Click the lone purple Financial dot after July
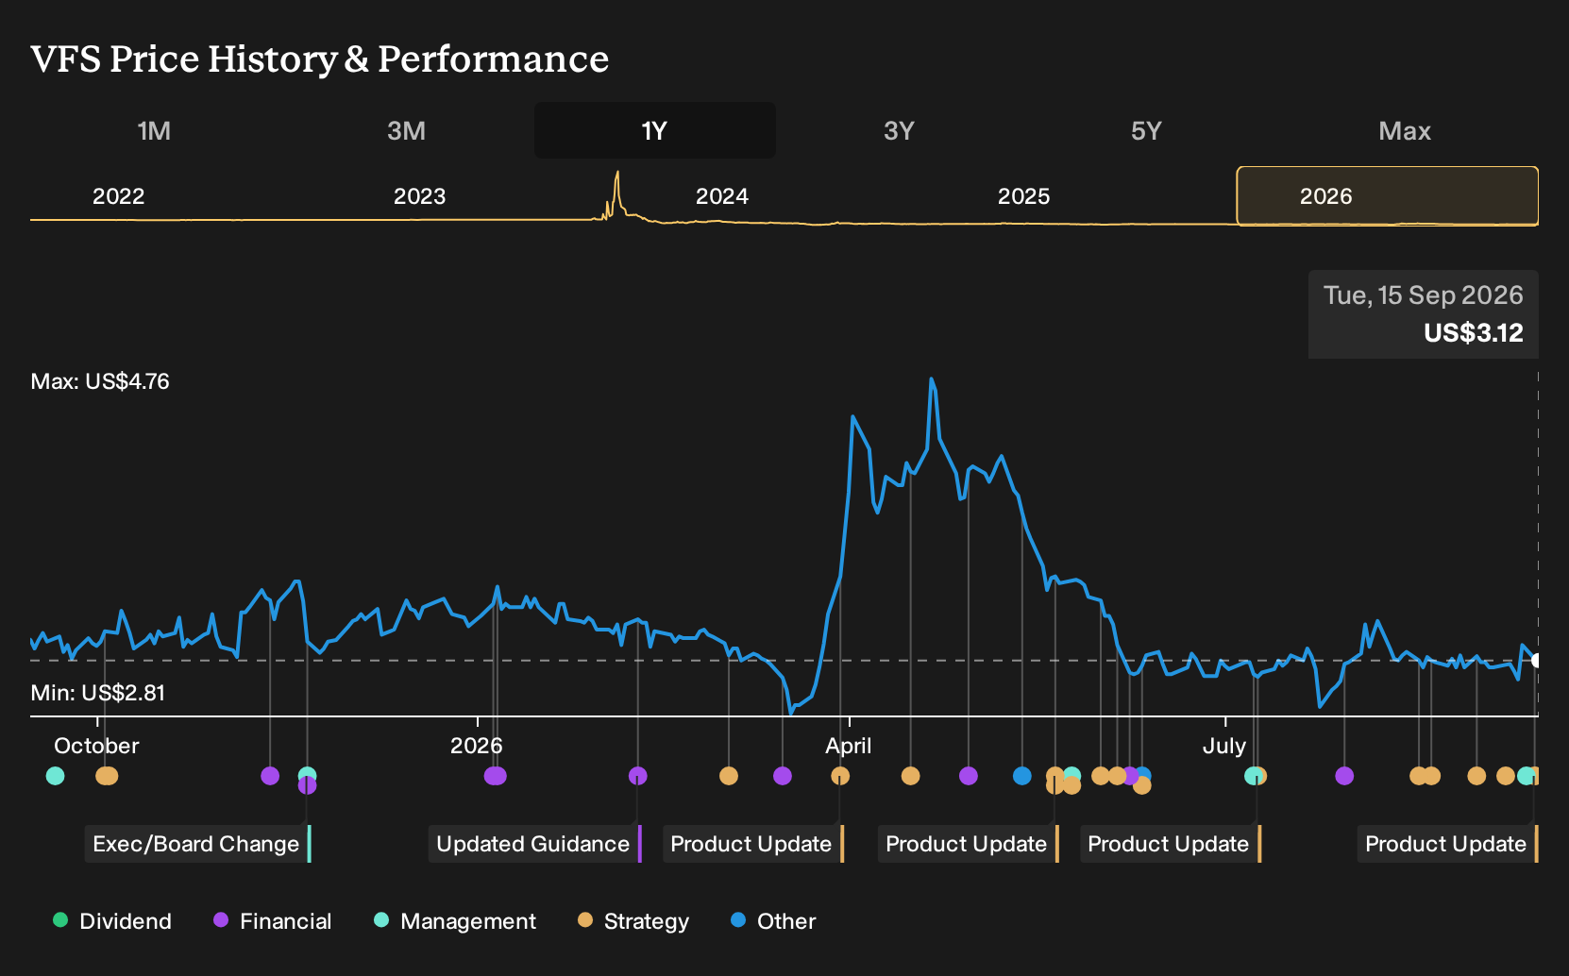 point(1344,776)
